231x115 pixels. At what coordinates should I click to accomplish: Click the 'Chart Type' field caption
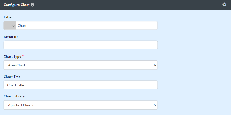click(12, 57)
